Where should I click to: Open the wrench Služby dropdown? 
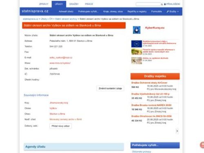[173, 11]
